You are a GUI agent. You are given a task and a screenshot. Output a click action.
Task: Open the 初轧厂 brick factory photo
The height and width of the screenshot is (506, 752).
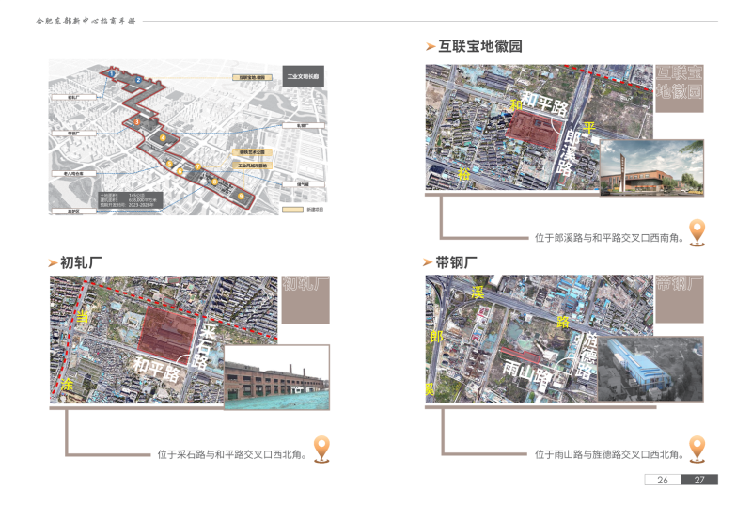click(x=276, y=378)
